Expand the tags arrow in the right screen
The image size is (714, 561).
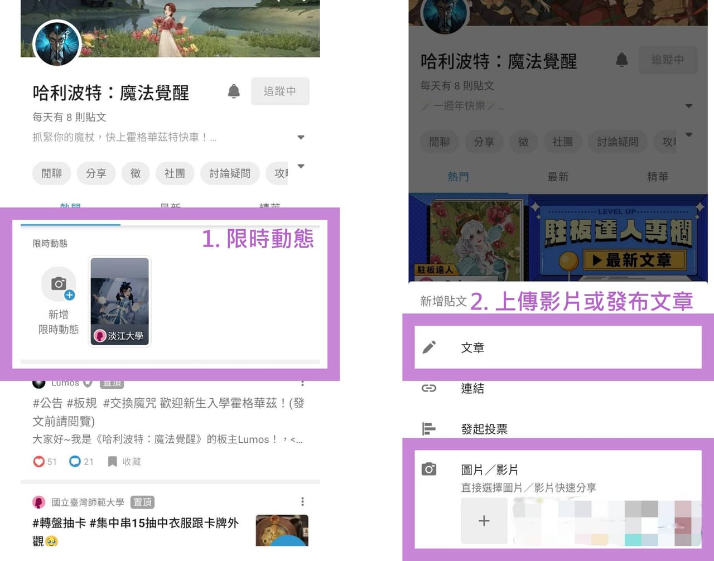(689, 135)
